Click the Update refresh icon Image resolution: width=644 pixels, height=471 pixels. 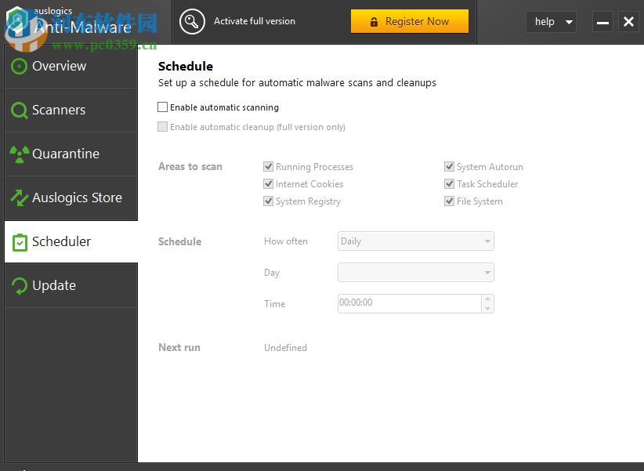coord(19,285)
